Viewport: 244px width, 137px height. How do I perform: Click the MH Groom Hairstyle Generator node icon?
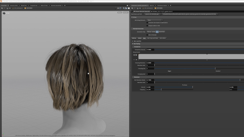[x=133, y=11]
